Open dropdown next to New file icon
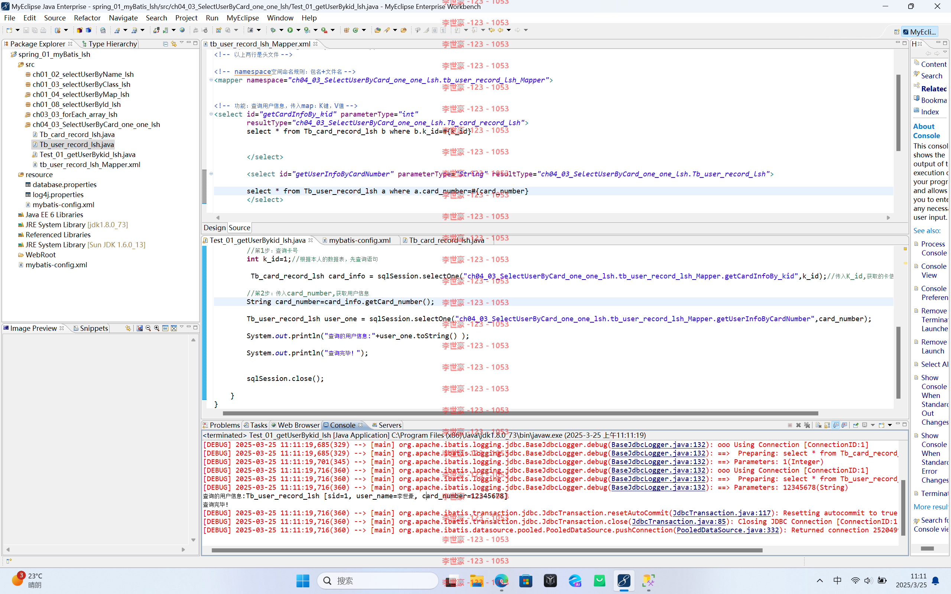Image resolution: width=951 pixels, height=594 pixels. pyautogui.click(x=17, y=30)
